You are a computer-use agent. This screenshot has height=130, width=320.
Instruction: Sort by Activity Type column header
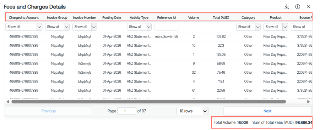[139, 17]
